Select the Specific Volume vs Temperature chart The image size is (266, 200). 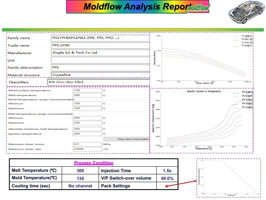tap(201, 119)
